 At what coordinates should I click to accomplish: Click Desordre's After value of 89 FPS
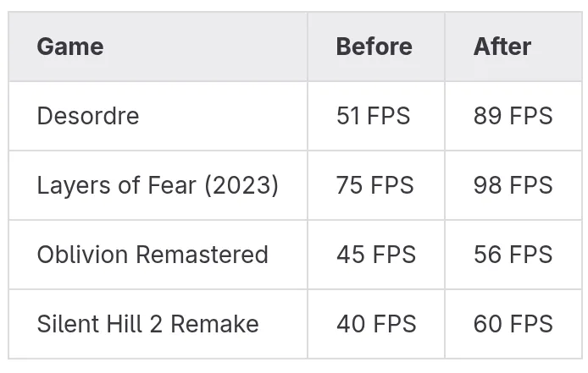(x=513, y=116)
